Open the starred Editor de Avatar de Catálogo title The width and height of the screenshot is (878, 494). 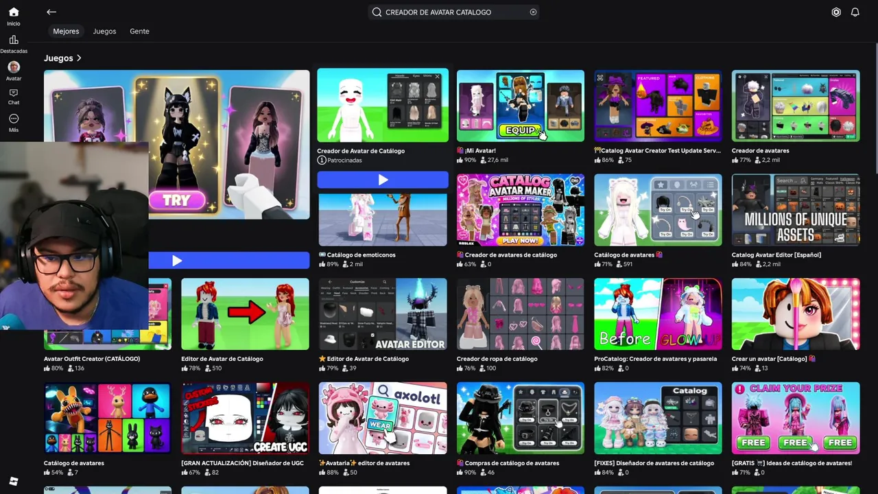pyautogui.click(x=364, y=359)
